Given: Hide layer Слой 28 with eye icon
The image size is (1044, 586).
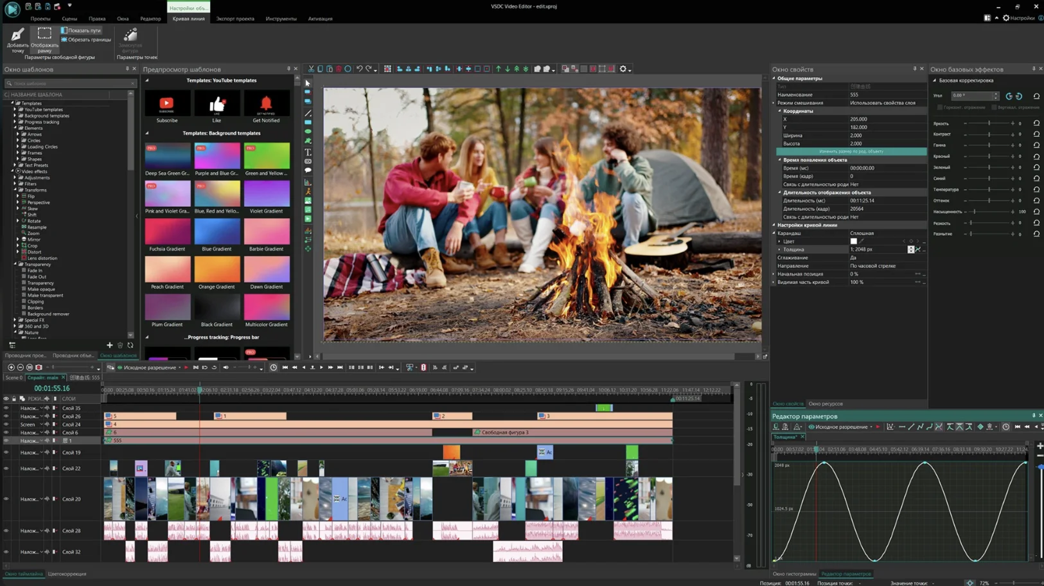Looking at the screenshot, I should [6, 531].
